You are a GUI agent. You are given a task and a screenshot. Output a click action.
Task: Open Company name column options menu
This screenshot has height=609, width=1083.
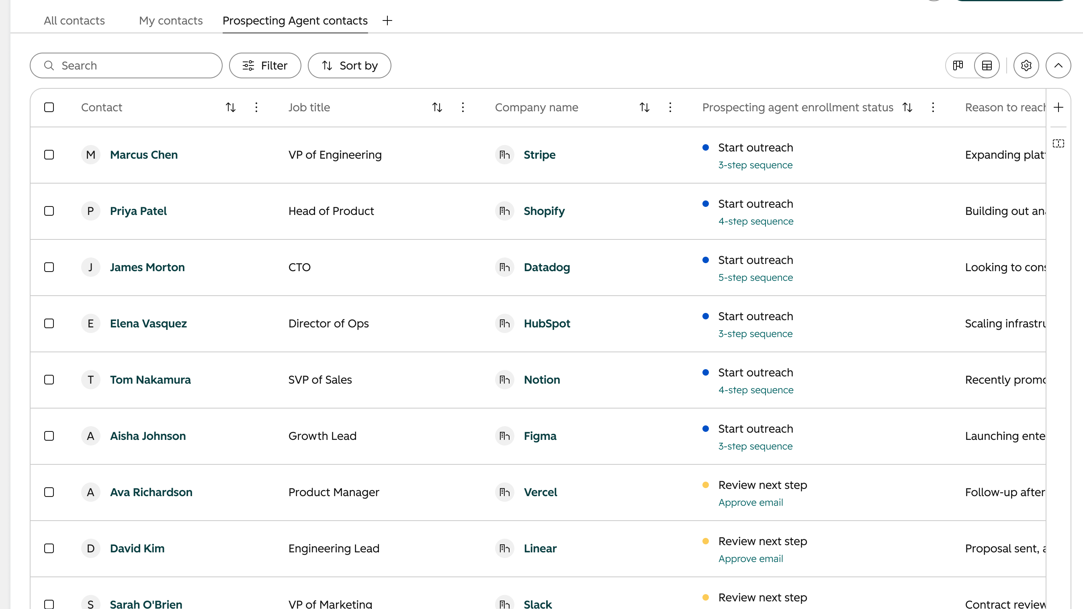tap(670, 107)
